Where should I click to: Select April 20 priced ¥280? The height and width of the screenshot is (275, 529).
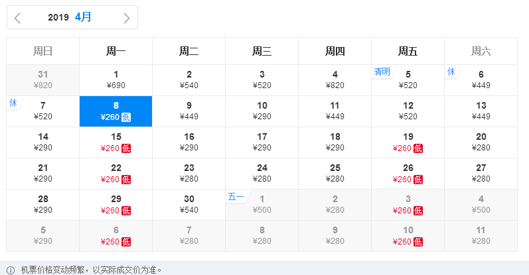pos(481,142)
